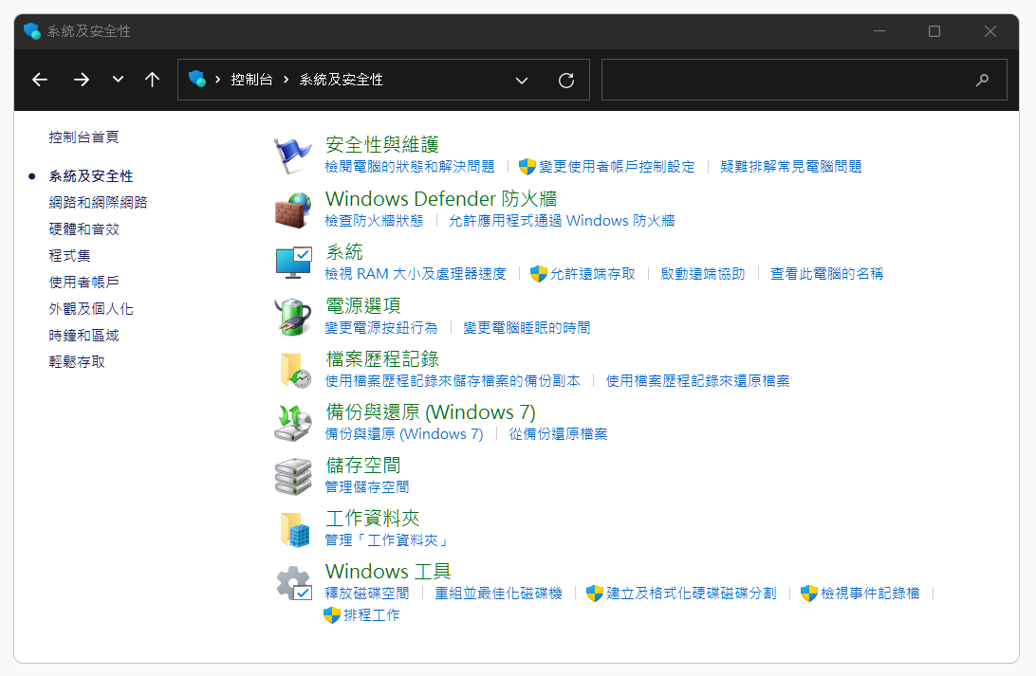Click 使用檔案歷程記錄來儲存檔案的備份副本 link
The width and height of the screenshot is (1036, 676).
tap(453, 381)
